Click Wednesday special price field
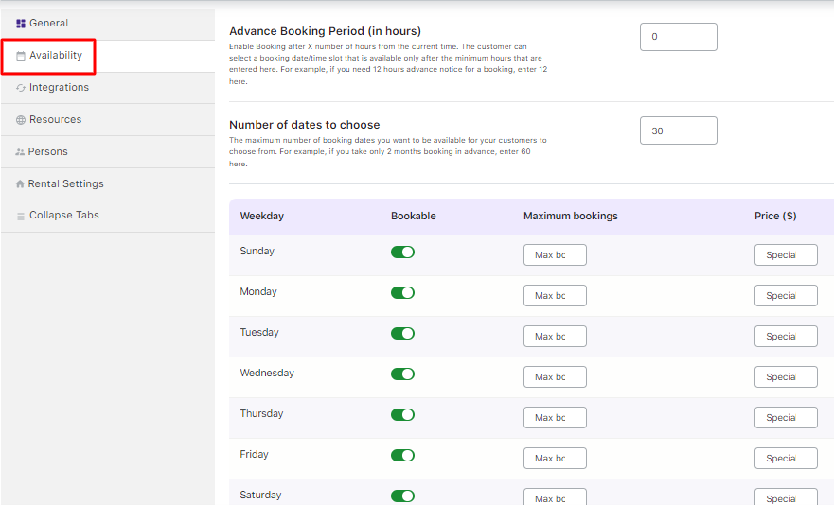 [x=786, y=377]
